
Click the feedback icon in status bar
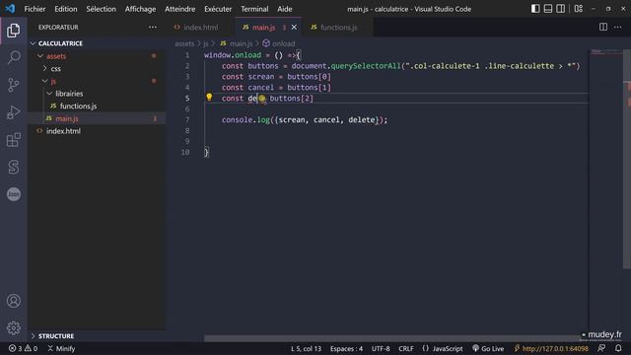click(601, 348)
